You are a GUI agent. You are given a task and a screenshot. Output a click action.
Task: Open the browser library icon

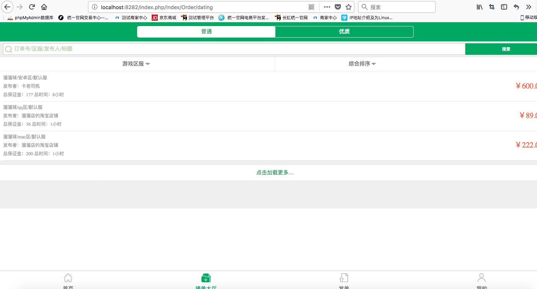click(x=480, y=7)
